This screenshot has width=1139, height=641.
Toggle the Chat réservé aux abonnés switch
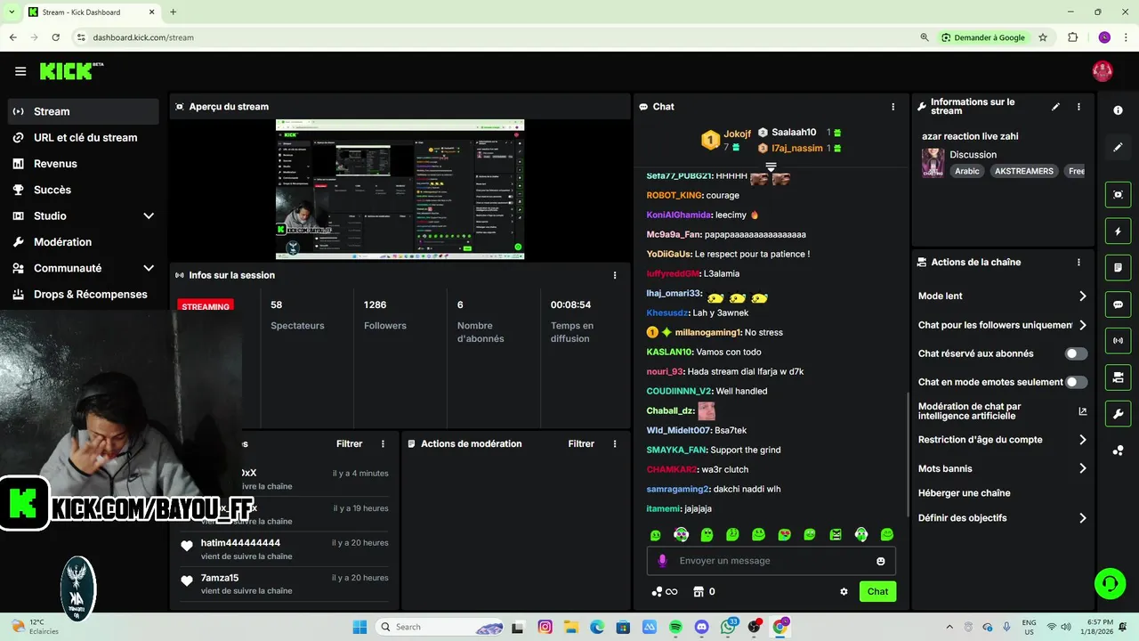(x=1077, y=353)
